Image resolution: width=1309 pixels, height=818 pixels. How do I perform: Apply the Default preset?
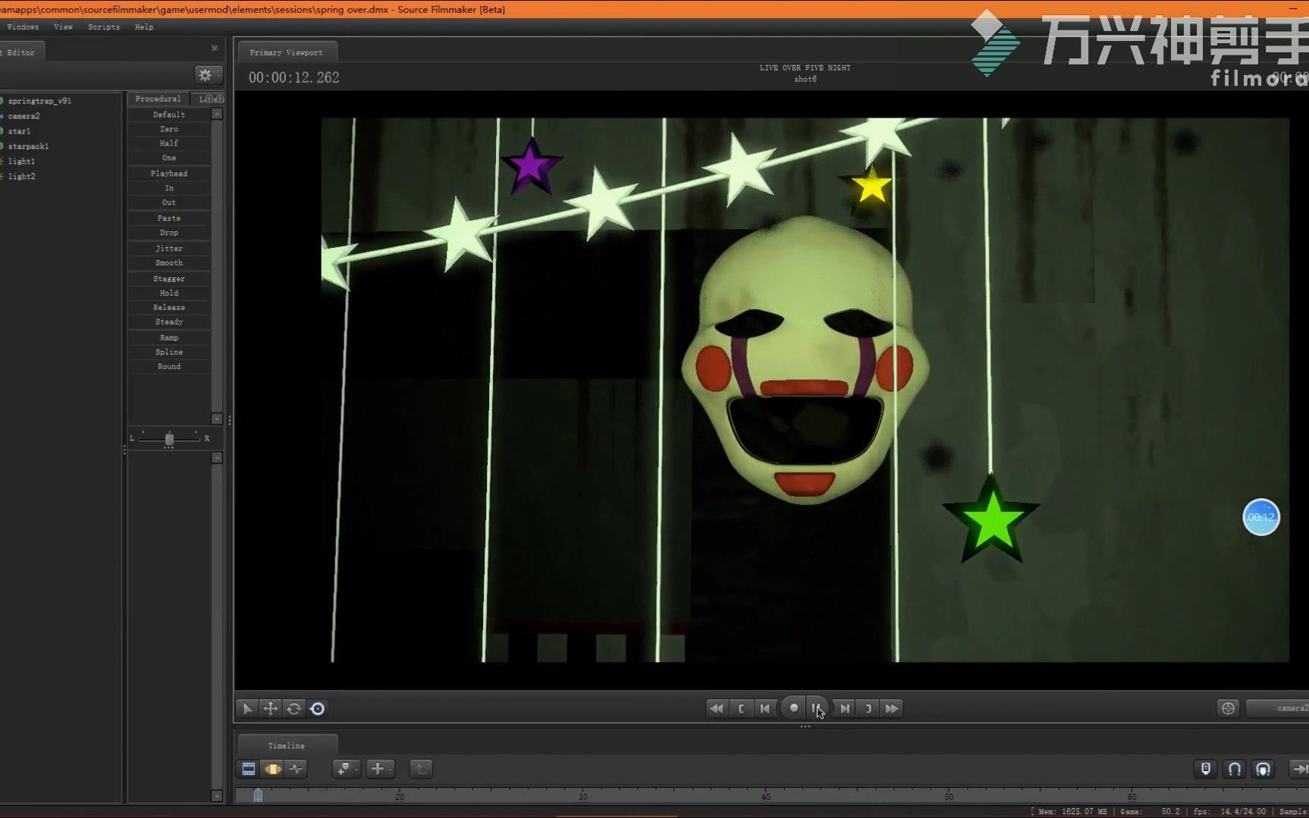[x=168, y=114]
